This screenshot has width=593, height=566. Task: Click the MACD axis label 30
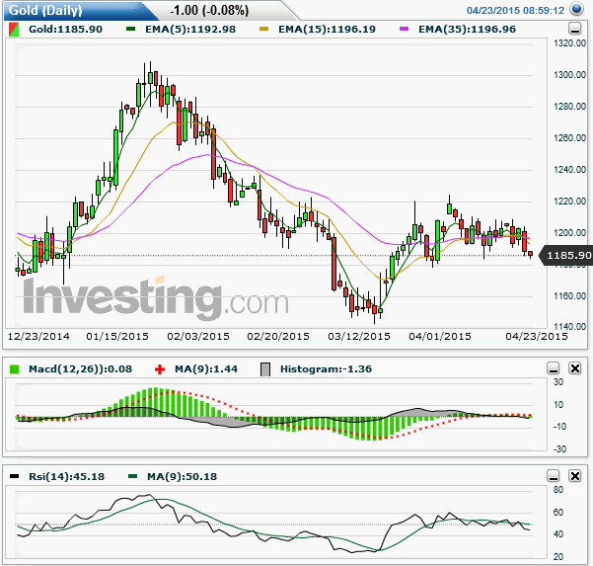(x=558, y=382)
